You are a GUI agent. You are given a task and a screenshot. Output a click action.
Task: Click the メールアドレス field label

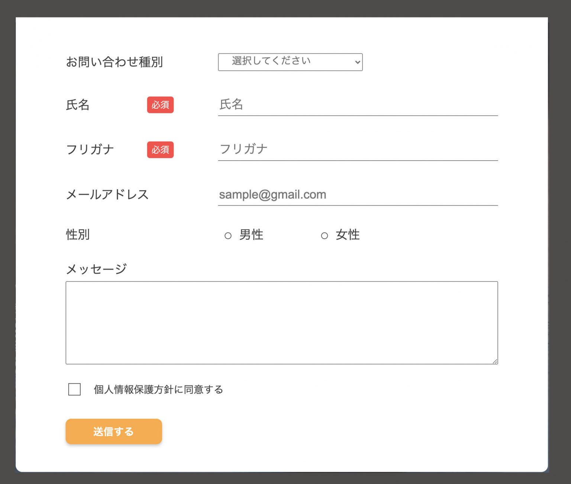108,194
